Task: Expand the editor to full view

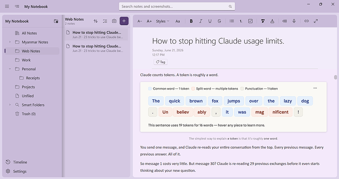Action: [316, 21]
